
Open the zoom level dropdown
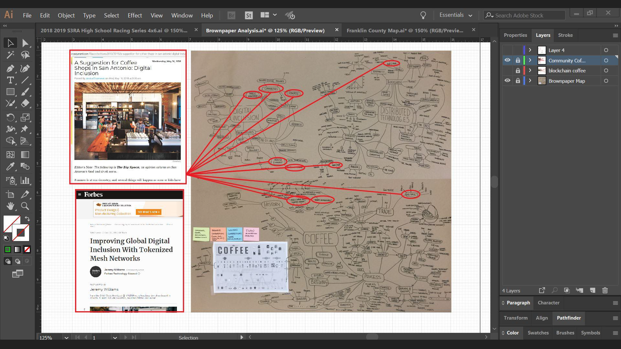click(66, 338)
